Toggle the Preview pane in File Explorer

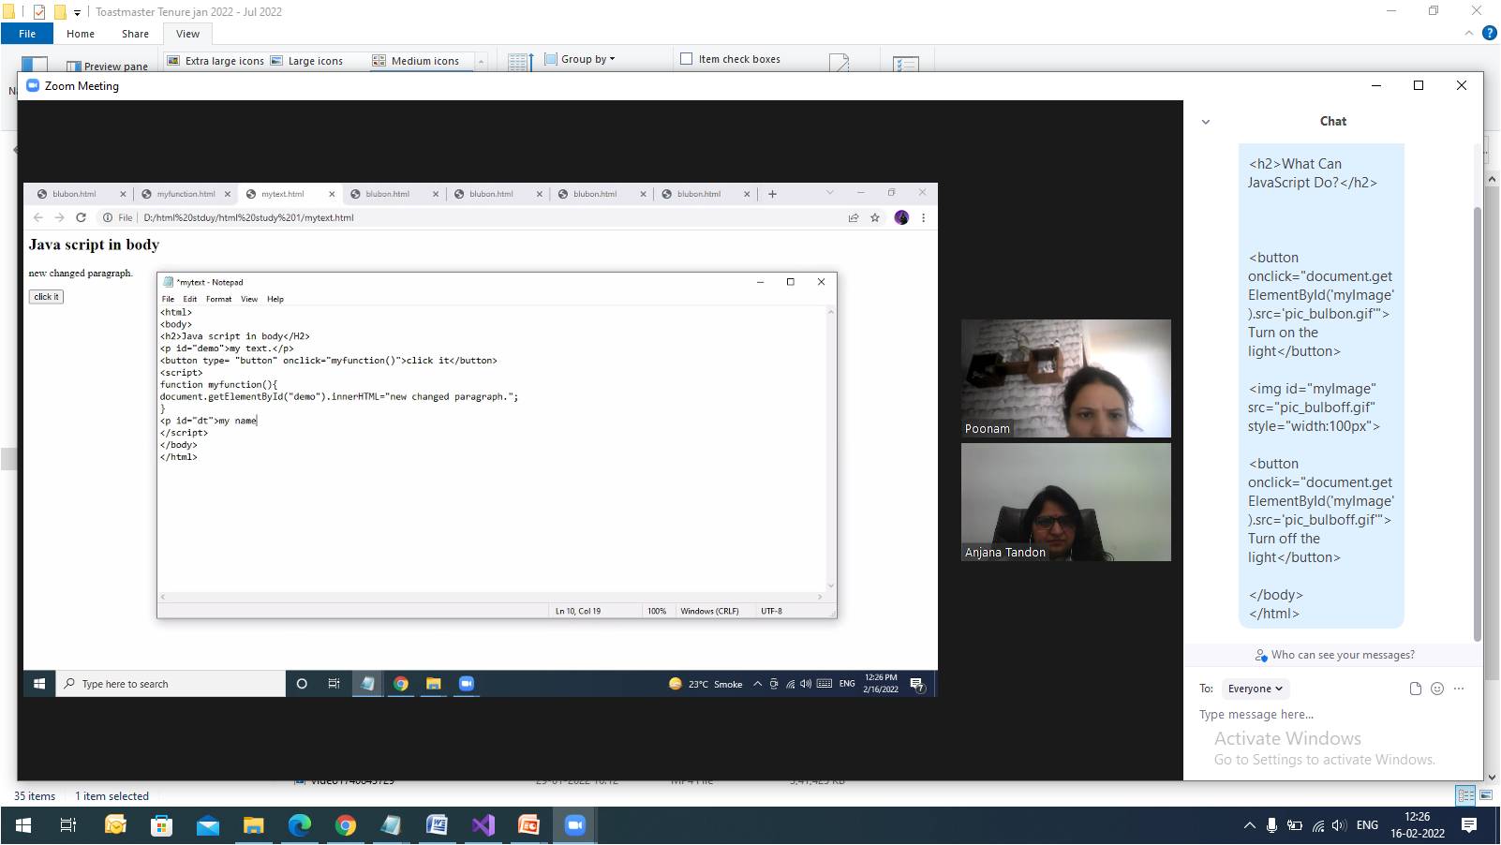[x=108, y=67]
